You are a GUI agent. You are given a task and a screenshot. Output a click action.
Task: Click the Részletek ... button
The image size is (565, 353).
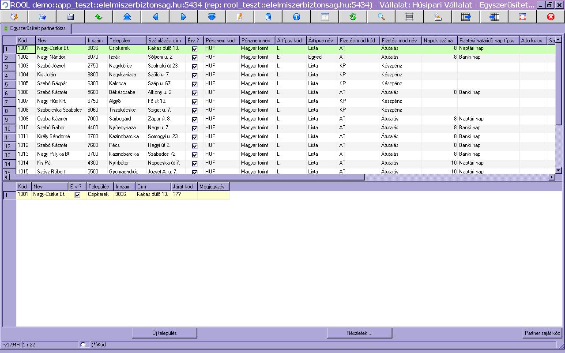coord(360,333)
